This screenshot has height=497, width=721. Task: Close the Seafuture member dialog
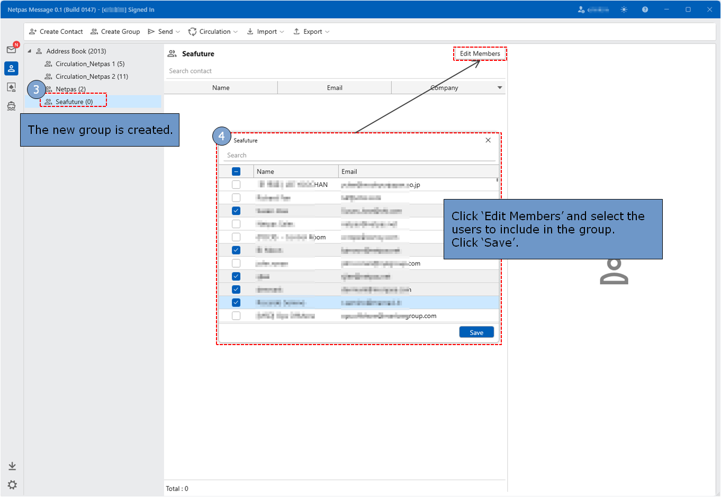(x=488, y=140)
